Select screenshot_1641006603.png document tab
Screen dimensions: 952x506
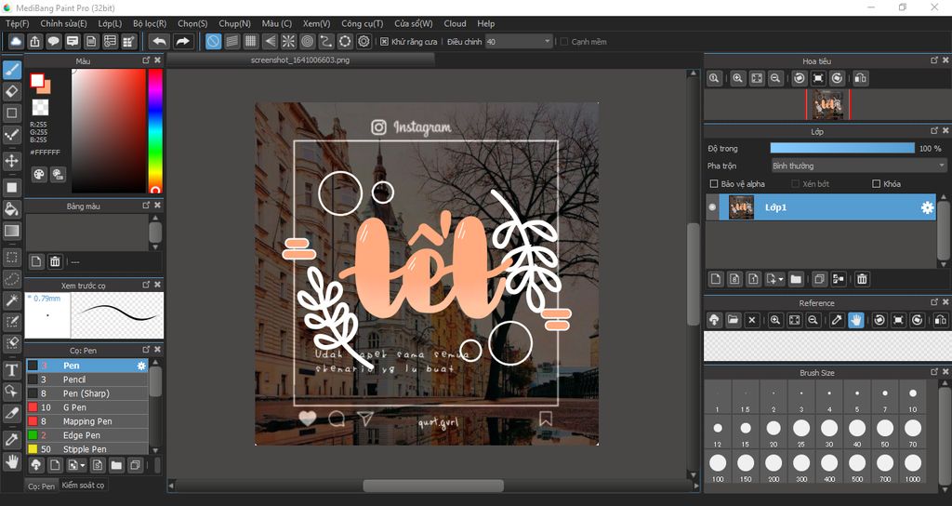[x=300, y=60]
